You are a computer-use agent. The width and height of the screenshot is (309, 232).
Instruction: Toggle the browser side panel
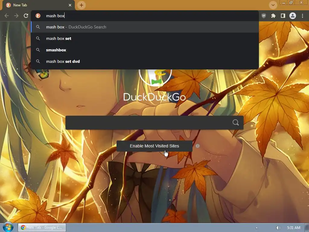[283, 16]
